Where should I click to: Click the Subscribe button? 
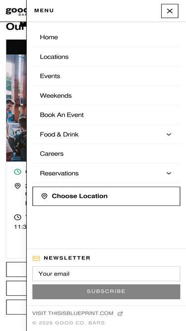(106, 291)
